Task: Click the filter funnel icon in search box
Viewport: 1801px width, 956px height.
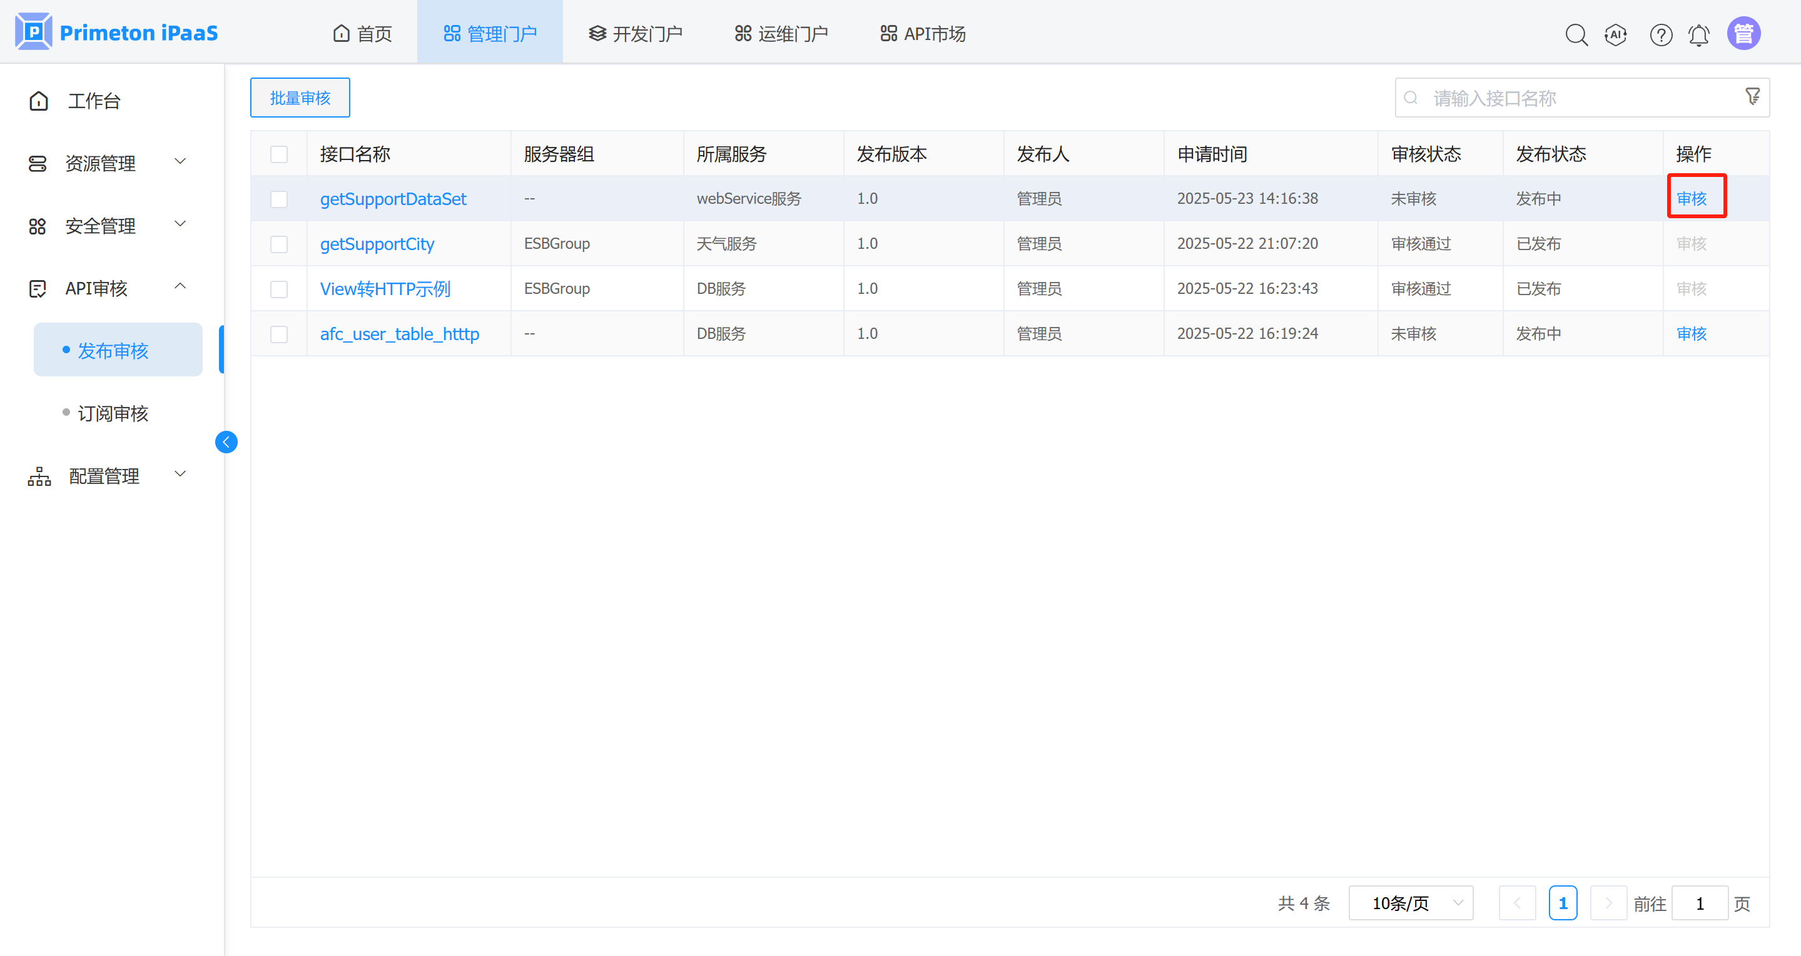Action: coord(1752,96)
